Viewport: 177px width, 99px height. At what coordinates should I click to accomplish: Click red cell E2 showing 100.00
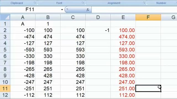click(x=123, y=30)
